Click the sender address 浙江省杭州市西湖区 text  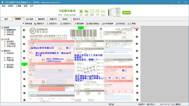point(53,54)
